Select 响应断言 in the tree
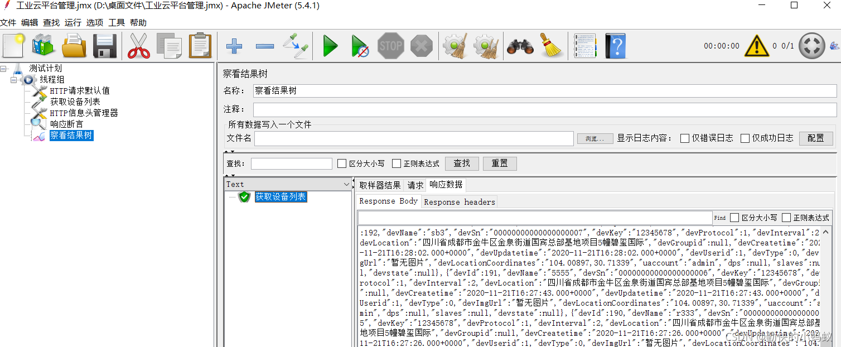 (66, 124)
